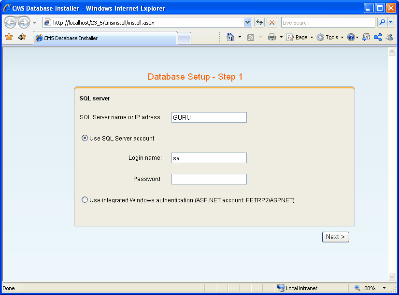Click the Print icon

[x=272, y=37]
